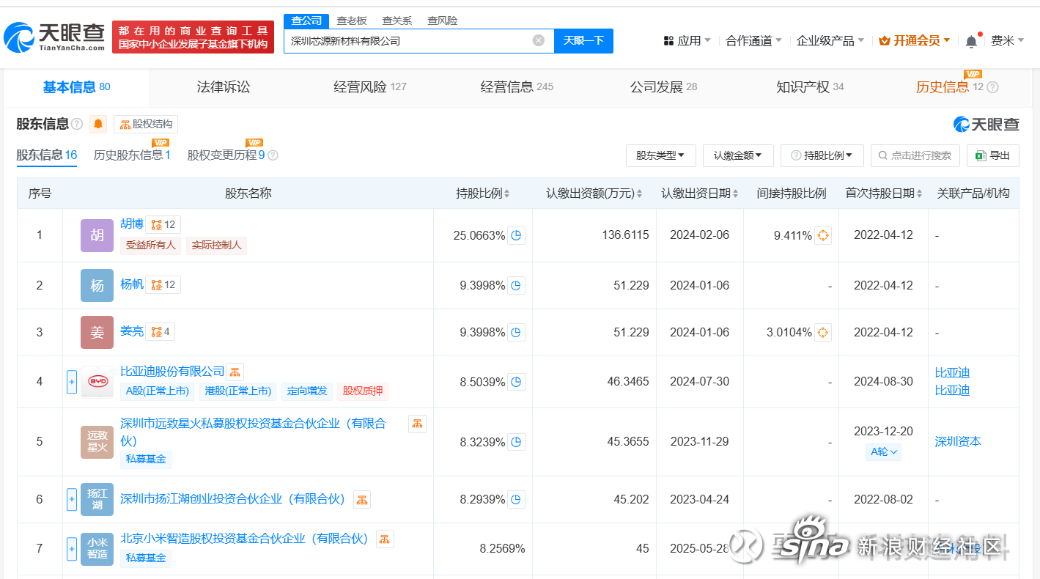View indirect holding path for 9.411%

(x=822, y=235)
